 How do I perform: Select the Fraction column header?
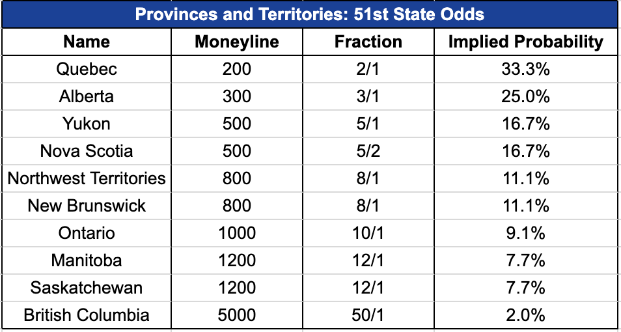point(368,42)
